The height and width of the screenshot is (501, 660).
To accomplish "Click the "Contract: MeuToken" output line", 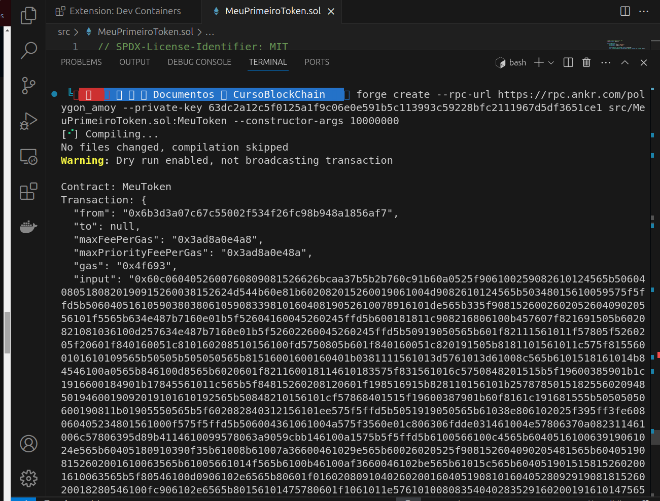I will [x=116, y=187].
